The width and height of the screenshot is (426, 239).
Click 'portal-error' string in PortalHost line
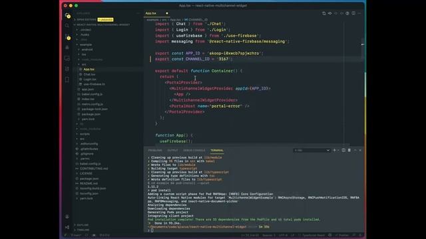pyautogui.click(x=226, y=106)
